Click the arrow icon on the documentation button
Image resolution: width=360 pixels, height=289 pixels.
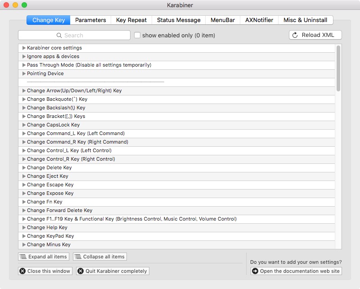255,271
